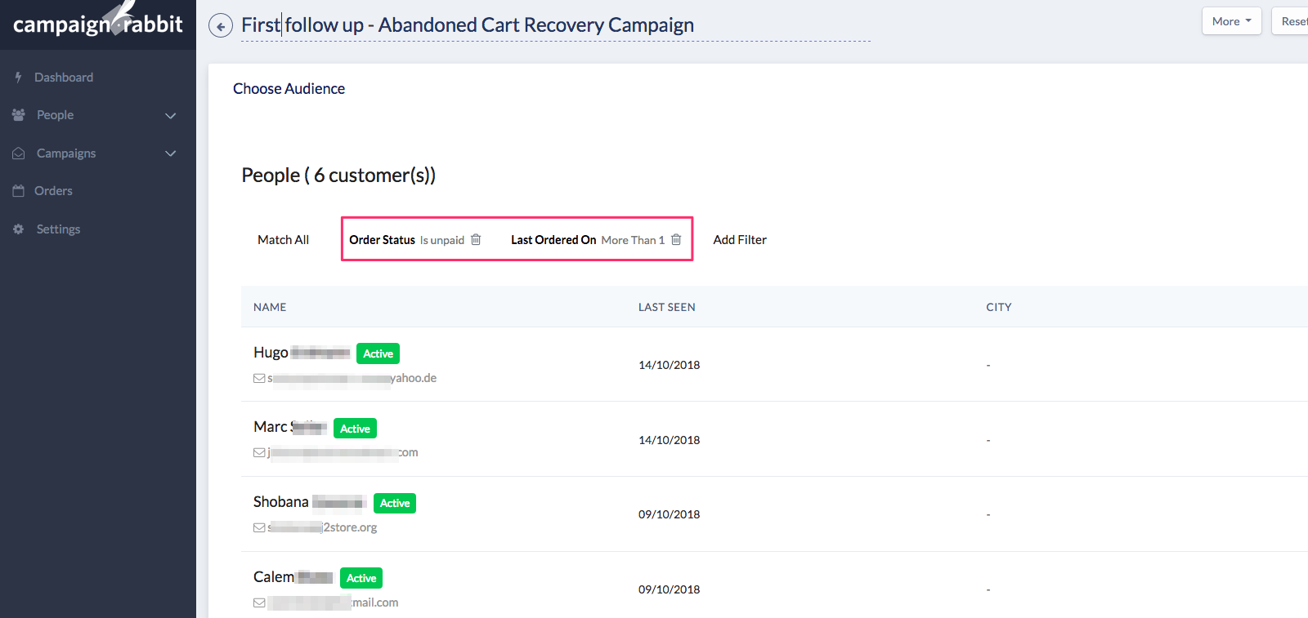The image size is (1308, 618).
Task: Click the Active badge next to Calem
Action: (x=361, y=578)
